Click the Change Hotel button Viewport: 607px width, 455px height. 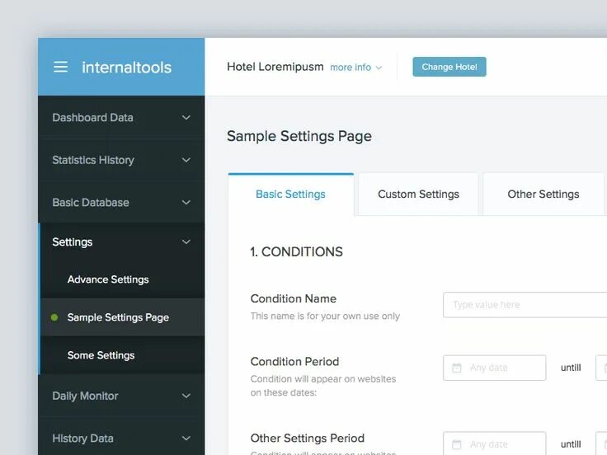pyautogui.click(x=449, y=67)
